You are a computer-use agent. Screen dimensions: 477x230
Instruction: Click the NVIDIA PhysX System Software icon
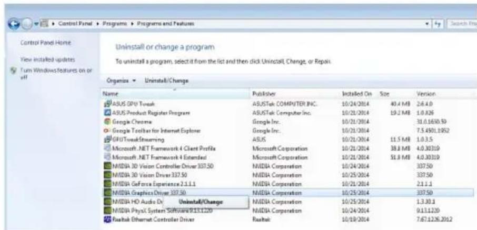click(107, 210)
